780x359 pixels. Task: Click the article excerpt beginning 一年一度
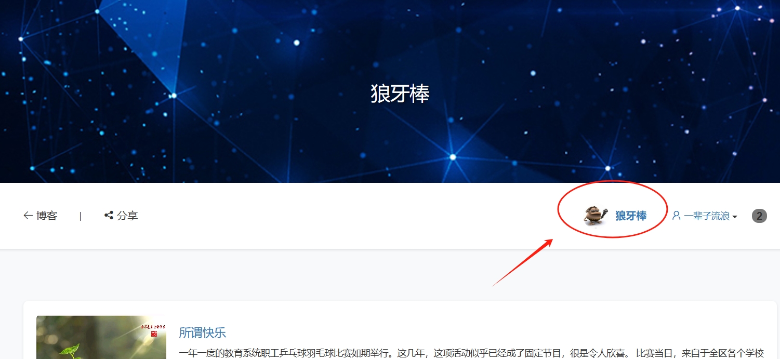click(x=471, y=353)
